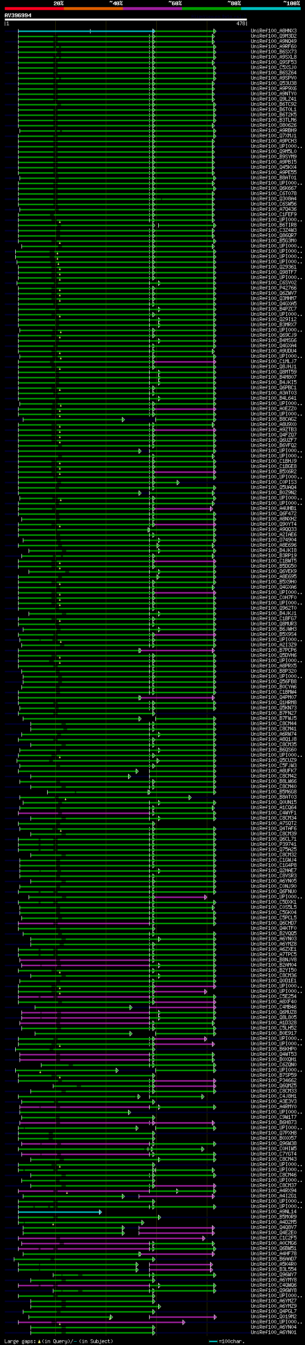Click the orange ~40% identity color bar
This screenshot has height=1345, width=305.
click(93, 9)
